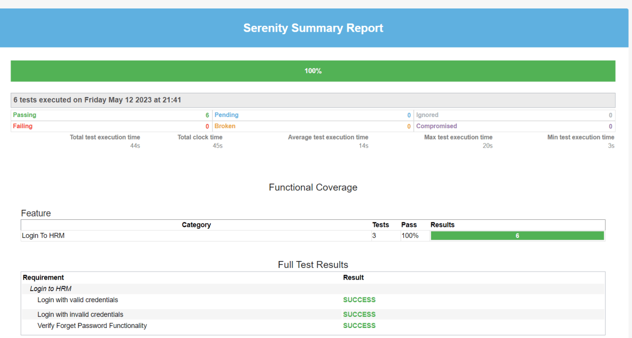Select the italic Login to HRM group row
The image size is (632, 338).
(51, 289)
